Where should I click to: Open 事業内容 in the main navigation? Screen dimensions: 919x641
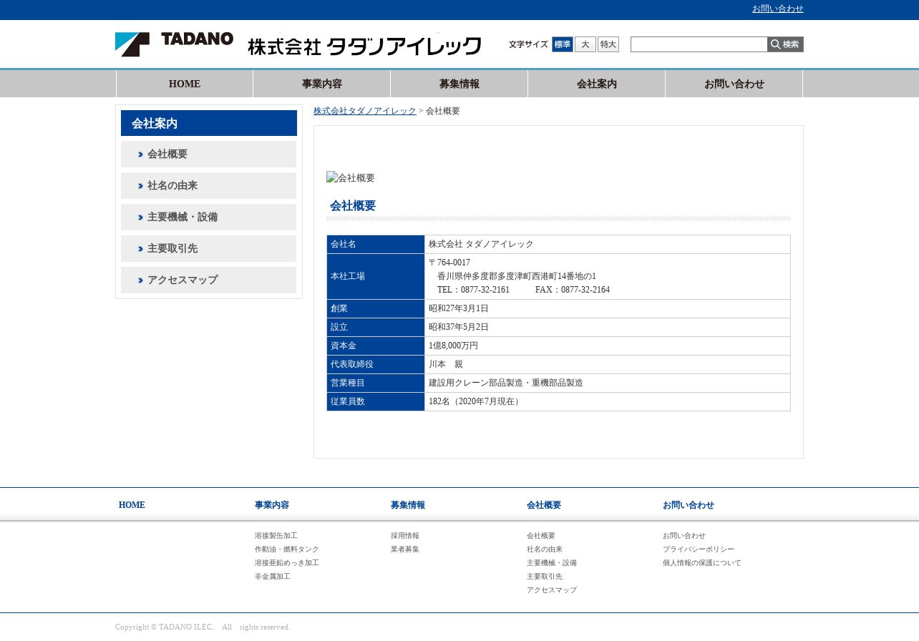[x=322, y=84]
